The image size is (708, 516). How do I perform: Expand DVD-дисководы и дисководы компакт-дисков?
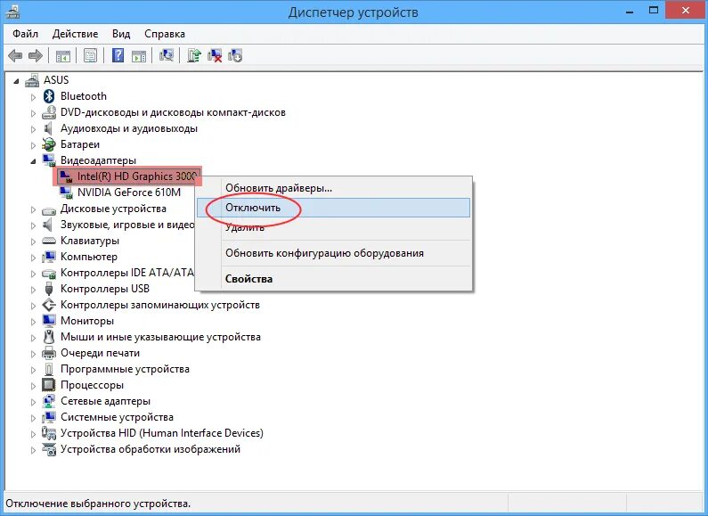(33, 113)
